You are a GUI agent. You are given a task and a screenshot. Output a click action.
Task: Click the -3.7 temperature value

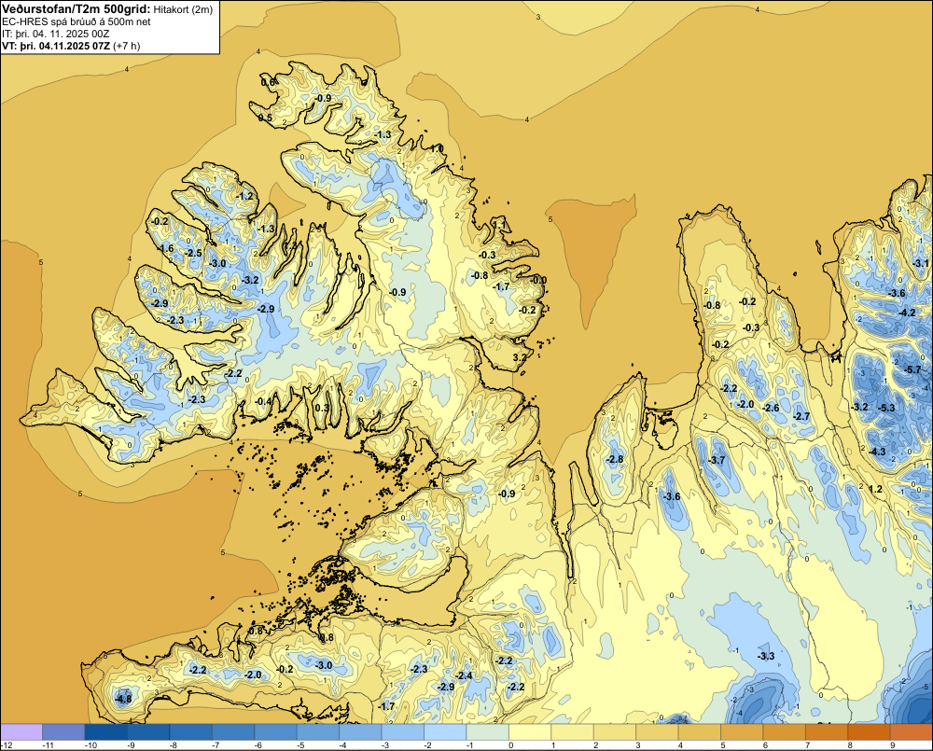[717, 460]
